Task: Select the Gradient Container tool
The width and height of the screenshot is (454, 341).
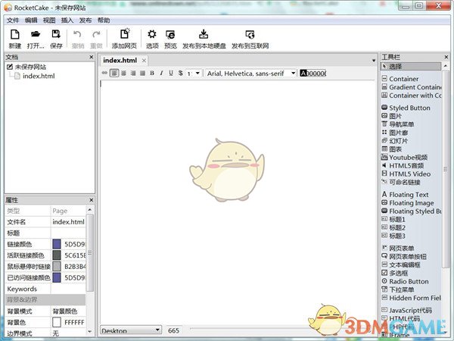Action: (x=411, y=87)
